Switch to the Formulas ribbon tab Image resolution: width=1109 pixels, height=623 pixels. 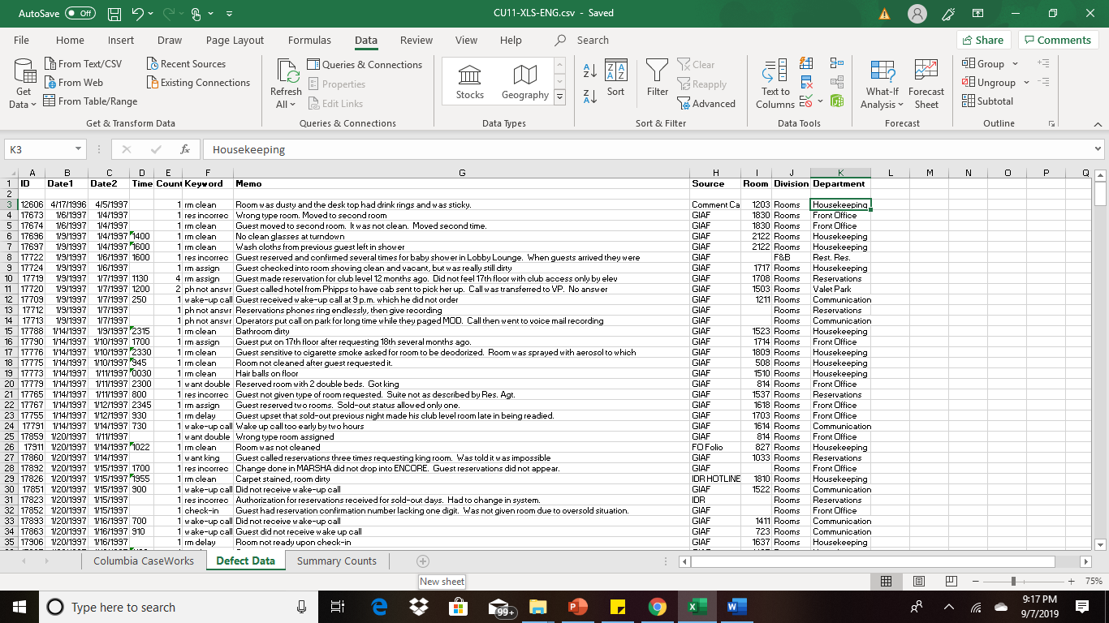point(309,40)
